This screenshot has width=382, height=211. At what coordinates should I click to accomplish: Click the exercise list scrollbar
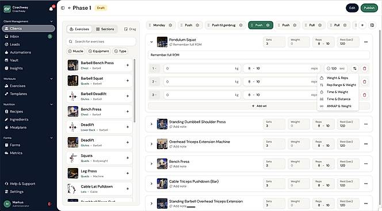[x=134, y=91]
